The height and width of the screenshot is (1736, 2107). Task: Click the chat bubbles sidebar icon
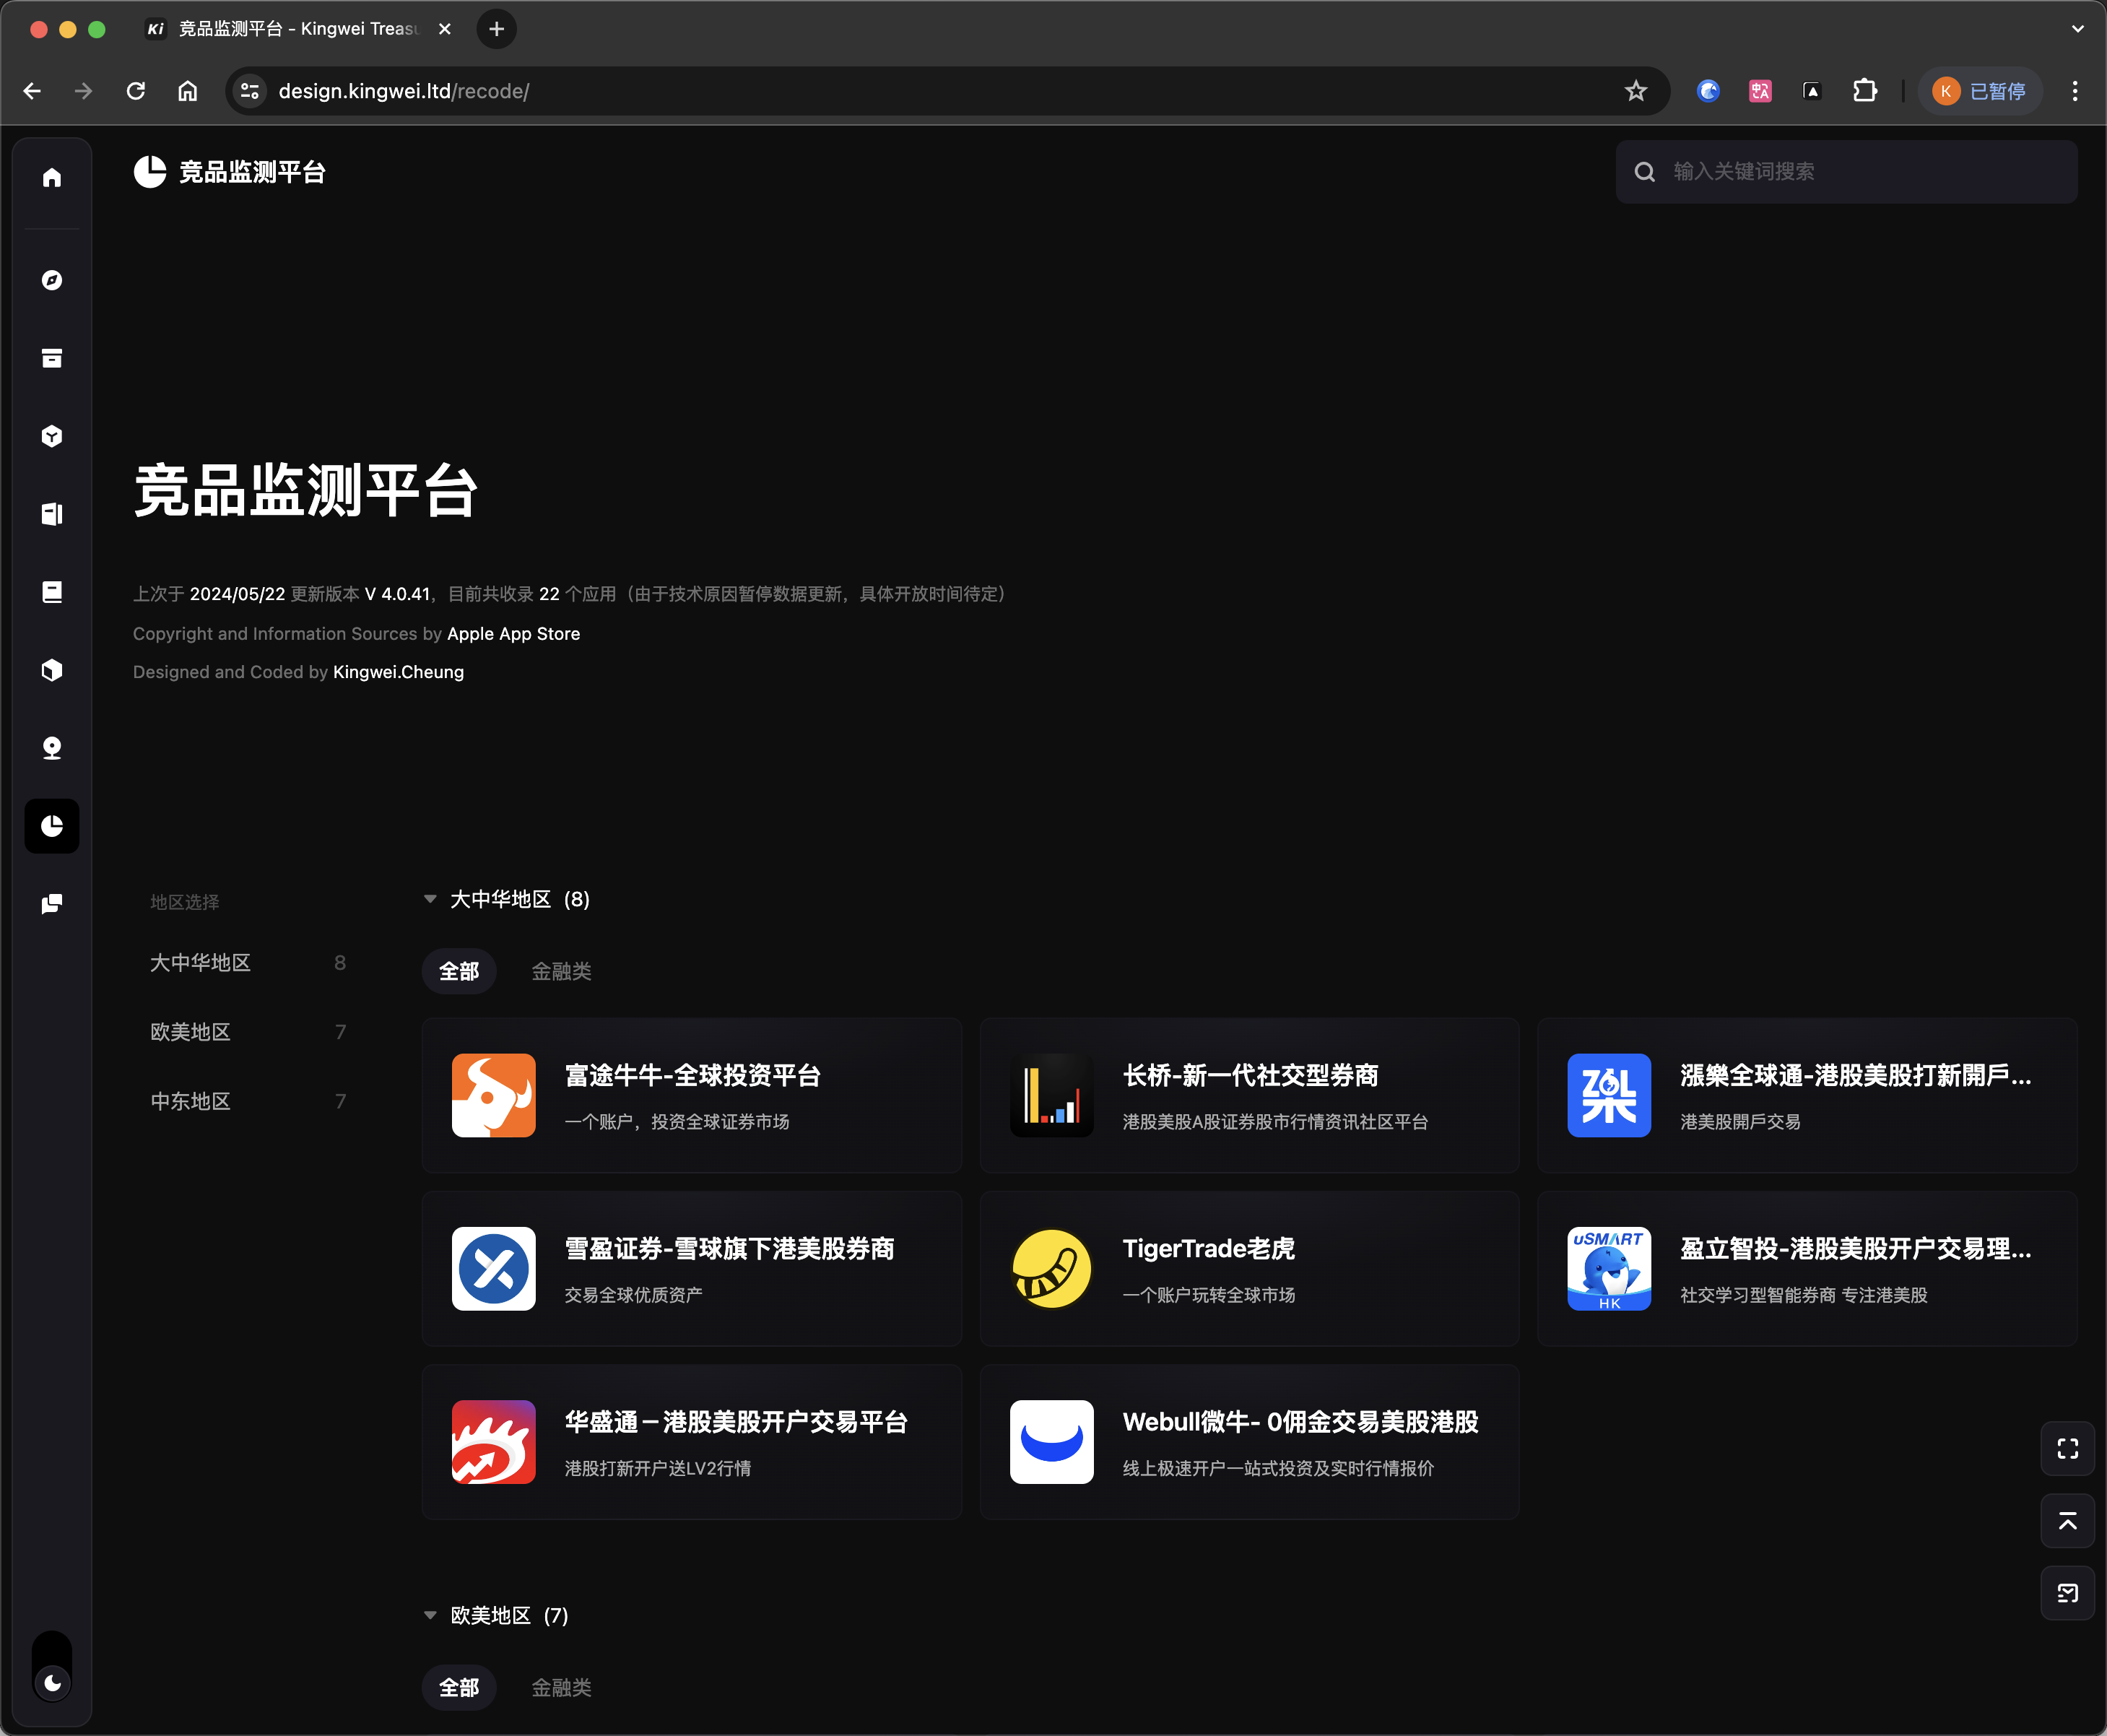(x=52, y=904)
